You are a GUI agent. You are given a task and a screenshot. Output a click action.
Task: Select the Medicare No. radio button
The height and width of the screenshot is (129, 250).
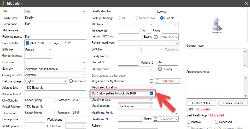(x=136, y=18)
